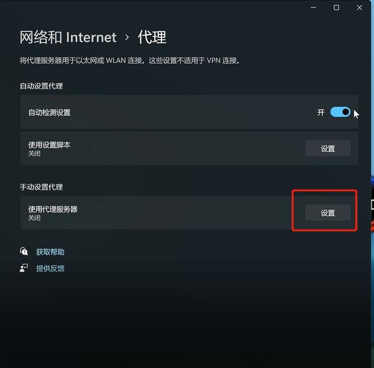Click the 手动设置代理 section heading

click(x=41, y=187)
